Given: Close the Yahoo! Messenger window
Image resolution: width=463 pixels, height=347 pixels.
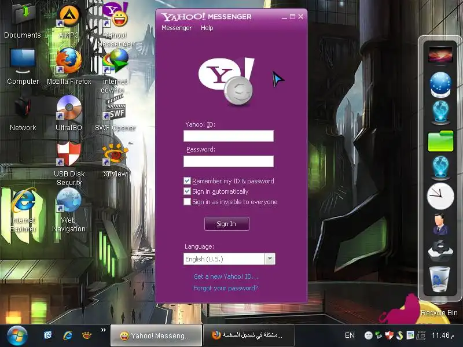Looking at the screenshot, I should [300, 17].
